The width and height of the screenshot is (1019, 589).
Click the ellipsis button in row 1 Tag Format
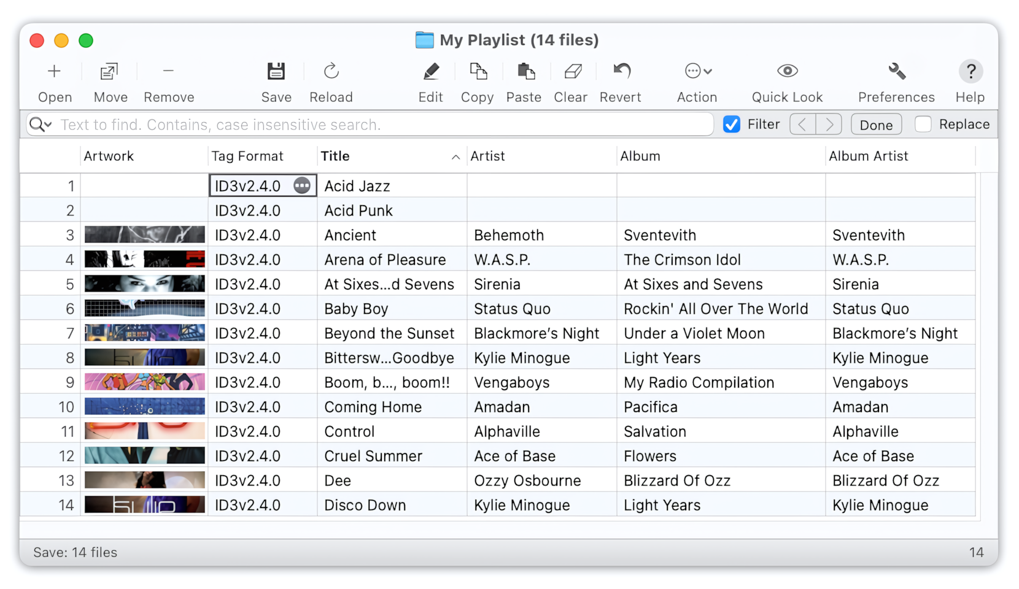coord(301,185)
